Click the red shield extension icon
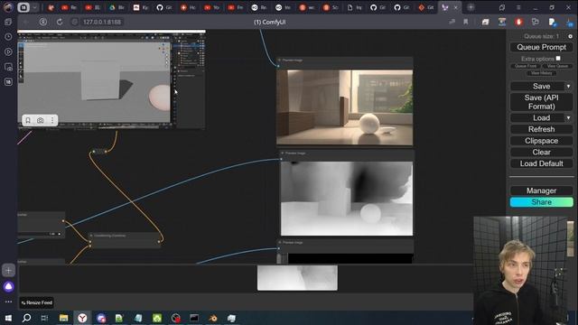 point(519,22)
